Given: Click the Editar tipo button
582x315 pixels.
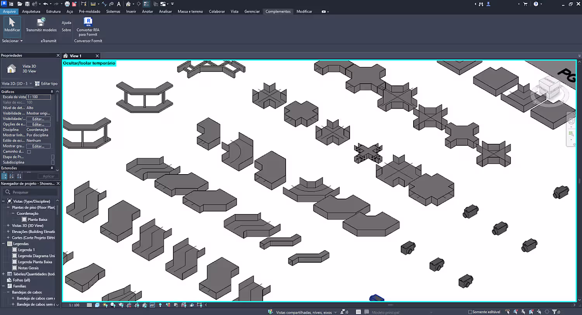Looking at the screenshot, I should [46, 83].
